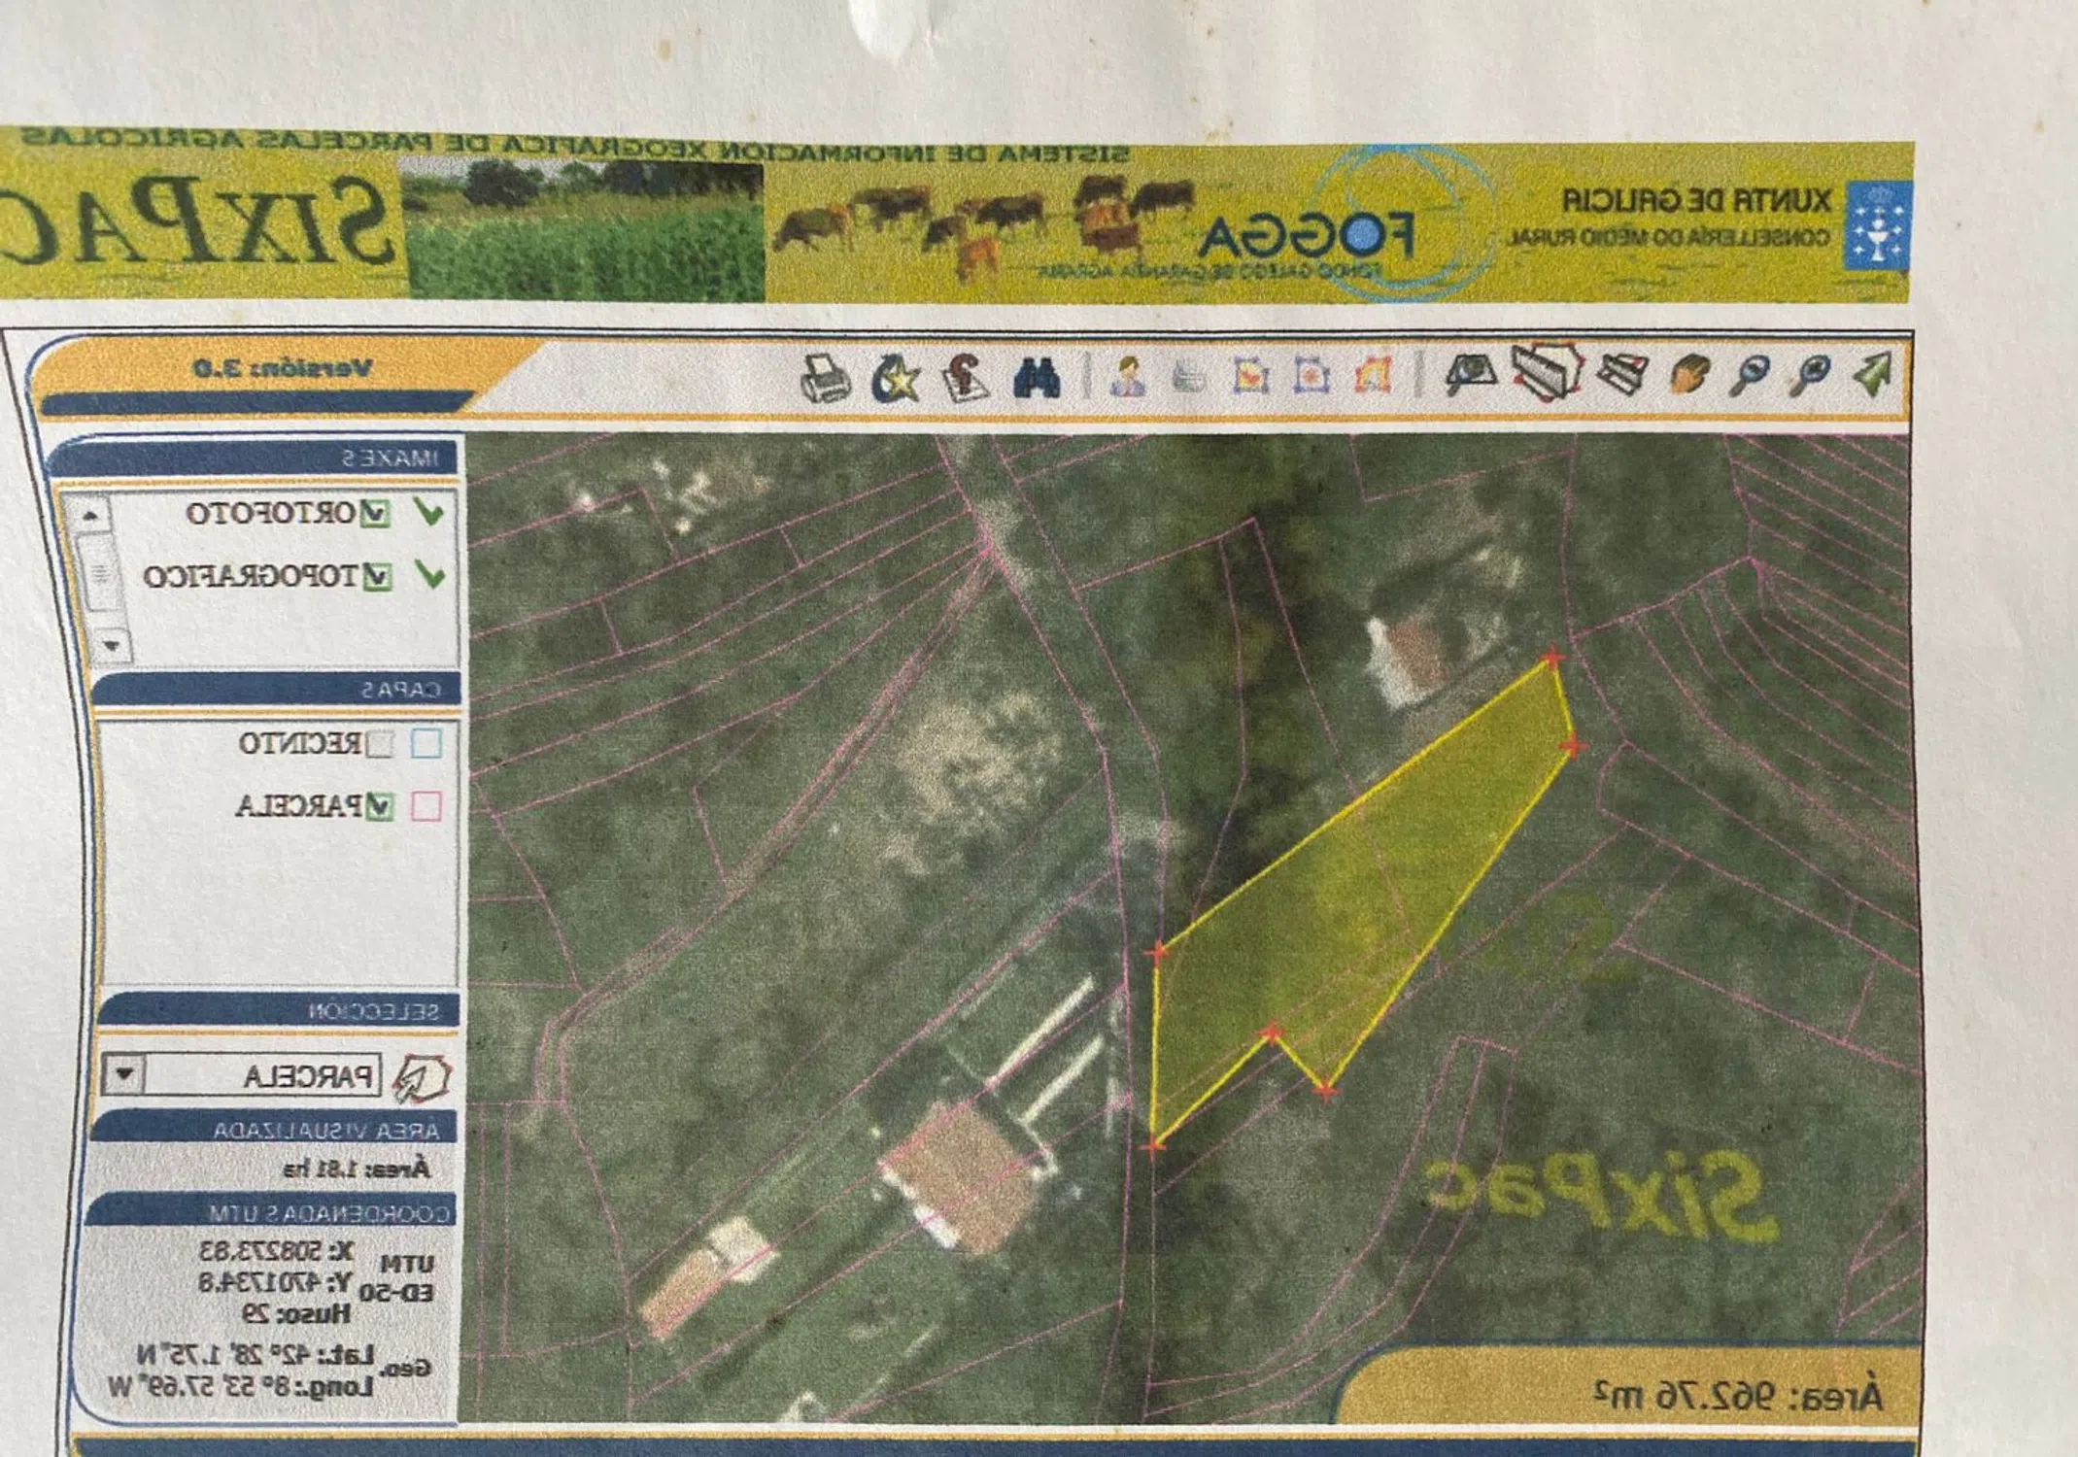
Task: Enable the RECINTO layer checkbox
Action: pos(380,744)
